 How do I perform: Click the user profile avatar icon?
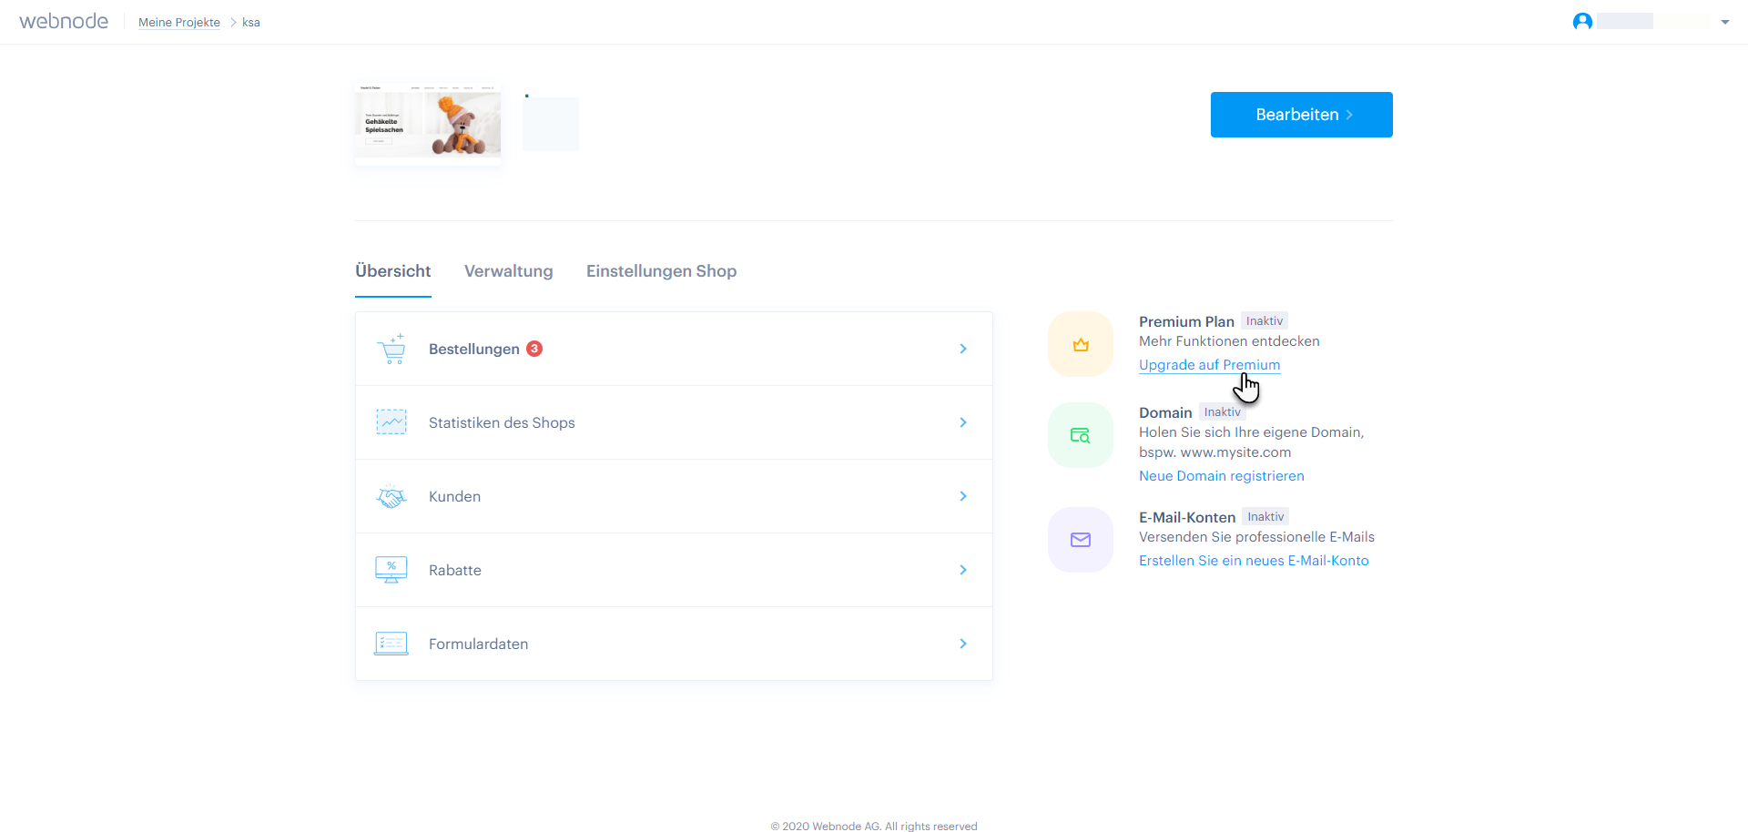point(1582,22)
